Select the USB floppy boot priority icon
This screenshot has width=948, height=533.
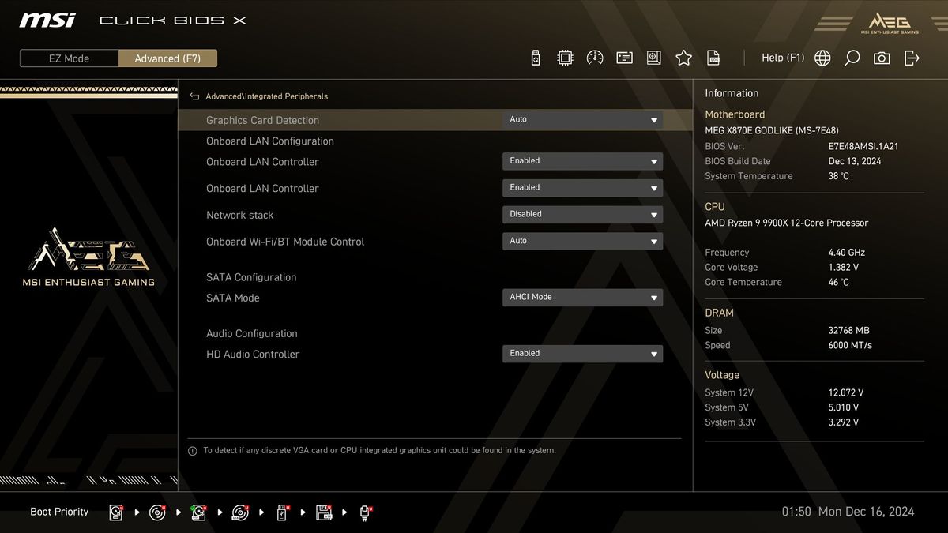324,512
